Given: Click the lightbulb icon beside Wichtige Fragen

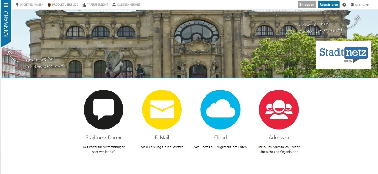Looking at the screenshot, I should coord(17,5).
